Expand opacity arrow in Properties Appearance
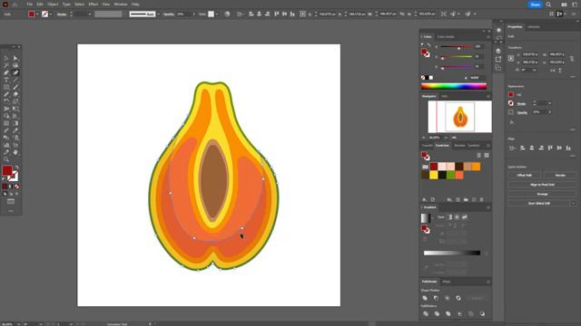Image resolution: width=581 pixels, height=326 pixels. coord(549,112)
